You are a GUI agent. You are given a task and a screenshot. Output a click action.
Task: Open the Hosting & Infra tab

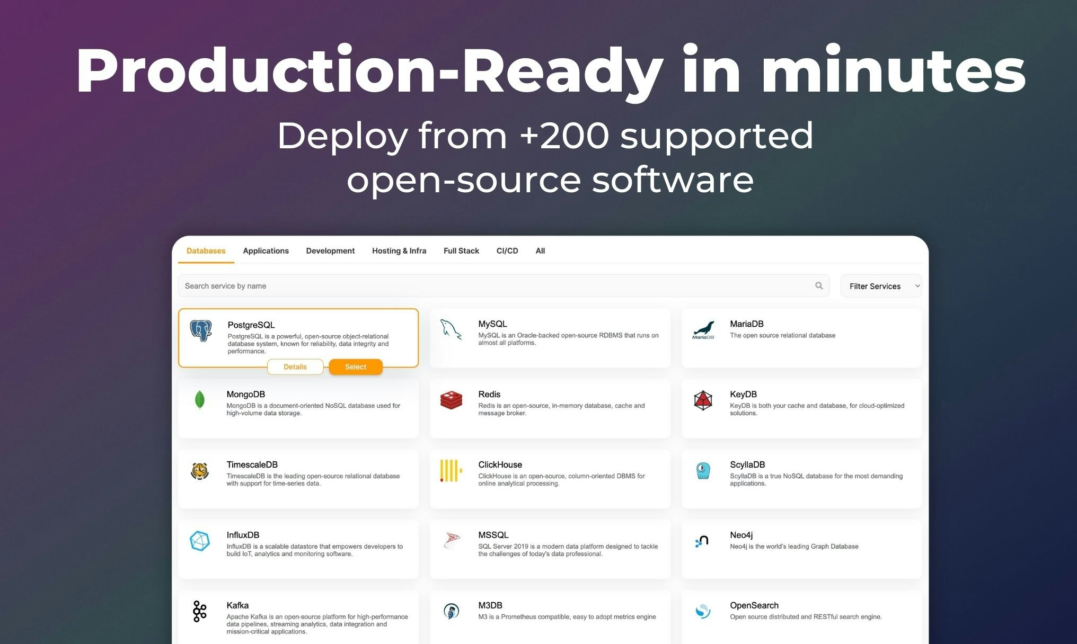pos(399,251)
